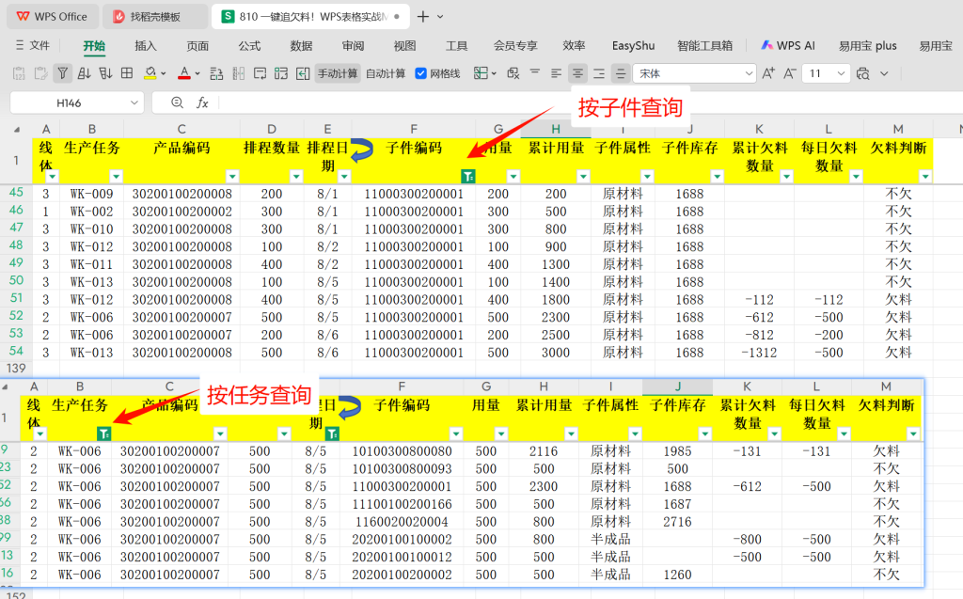Viewport: 963px width, 599px height.
Task: Open tab list chevron beside plus
Action: (x=440, y=17)
